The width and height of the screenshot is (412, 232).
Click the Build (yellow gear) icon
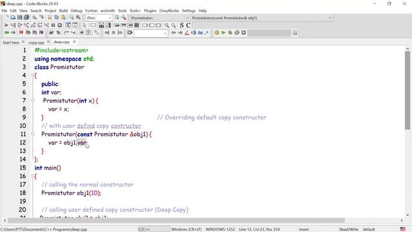(217, 33)
